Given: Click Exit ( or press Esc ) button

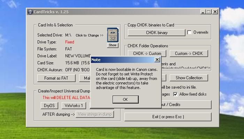Looking at the screenshot, I should pos(168,117).
